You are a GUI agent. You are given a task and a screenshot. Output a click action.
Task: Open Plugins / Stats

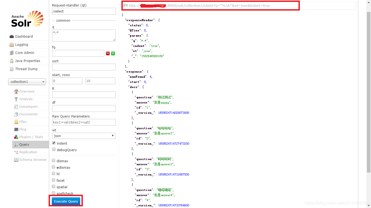coord(31,137)
